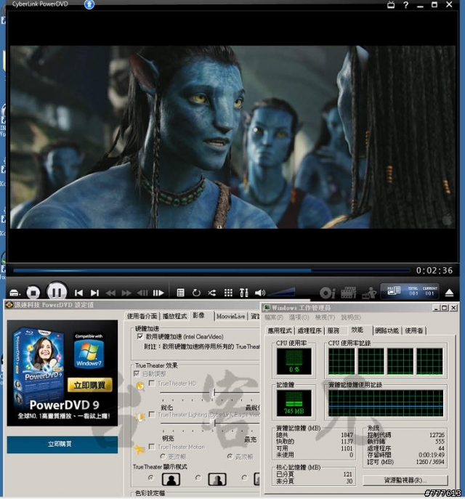Jump to previous chapter
The image size is (465, 499).
tap(78, 293)
